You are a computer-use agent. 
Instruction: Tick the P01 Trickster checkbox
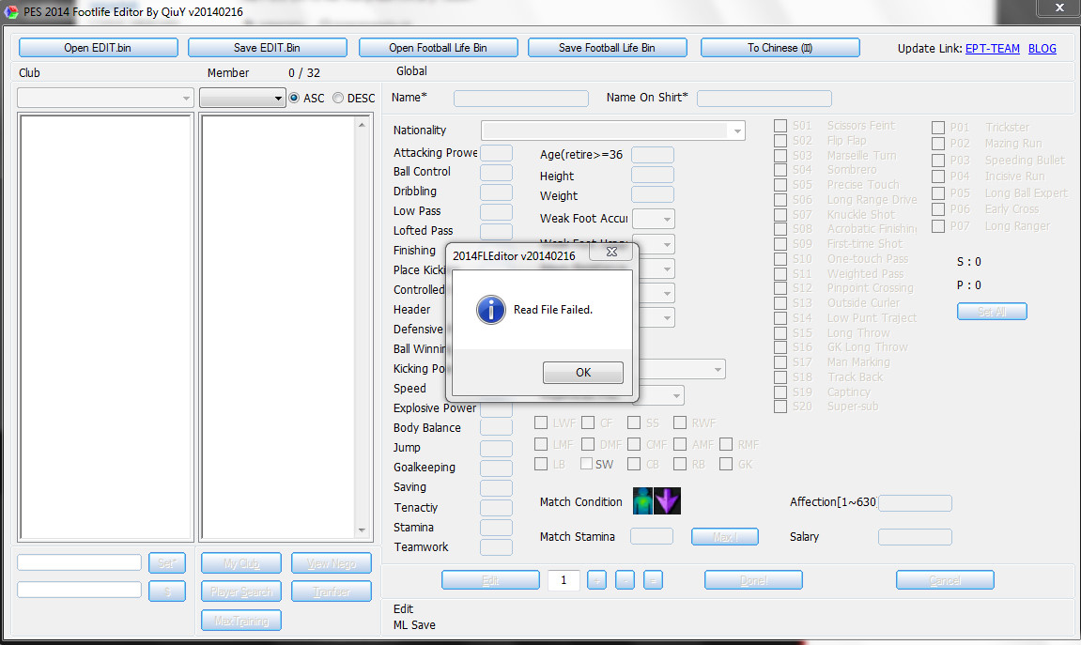(938, 128)
